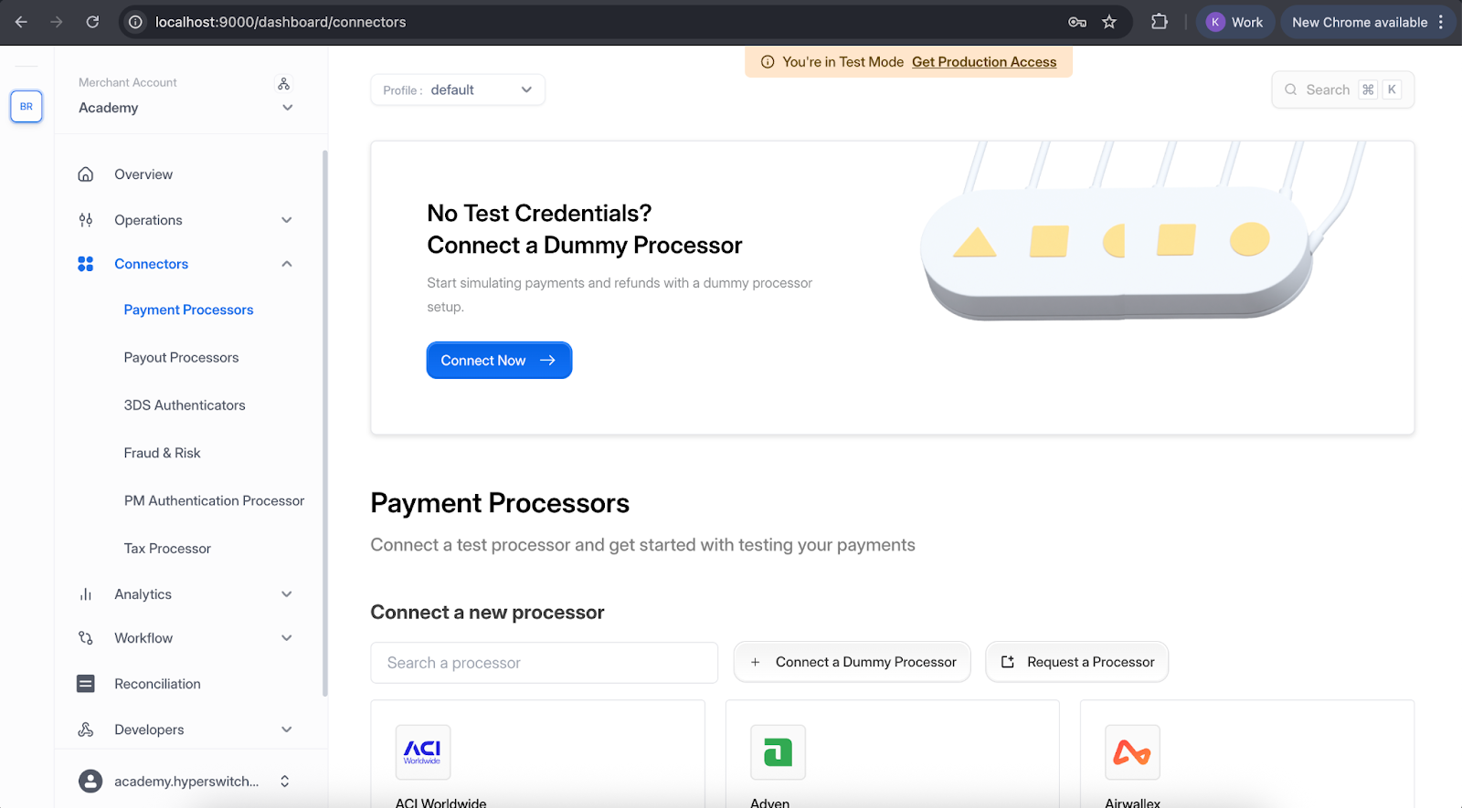Click the organization chart icon beside Merchant Account
The width and height of the screenshot is (1462, 808).
pos(284,84)
